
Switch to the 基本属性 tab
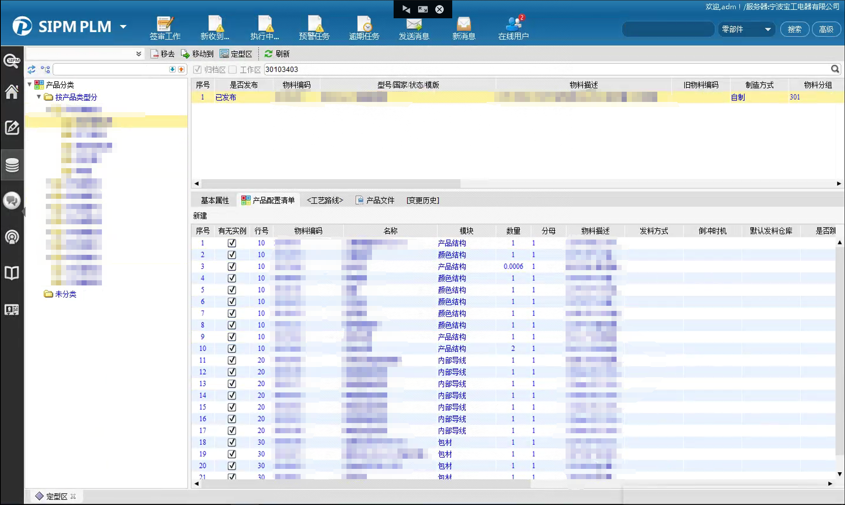tap(215, 200)
